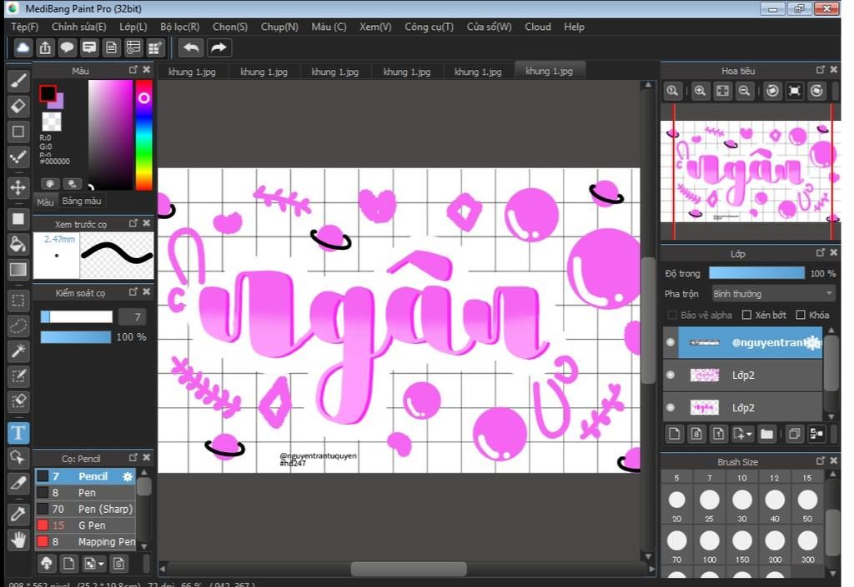Select the Pen (Sharp) brush
This screenshot has width=854, height=587.
point(85,510)
